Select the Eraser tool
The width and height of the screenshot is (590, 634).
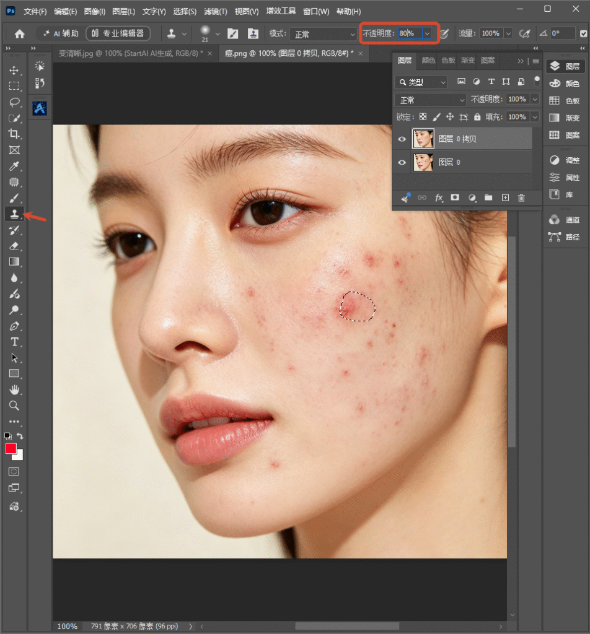pyautogui.click(x=14, y=246)
